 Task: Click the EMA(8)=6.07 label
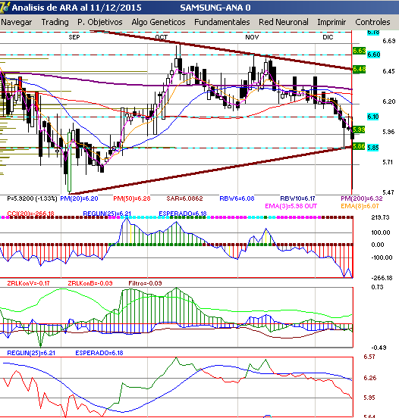click(x=360, y=206)
